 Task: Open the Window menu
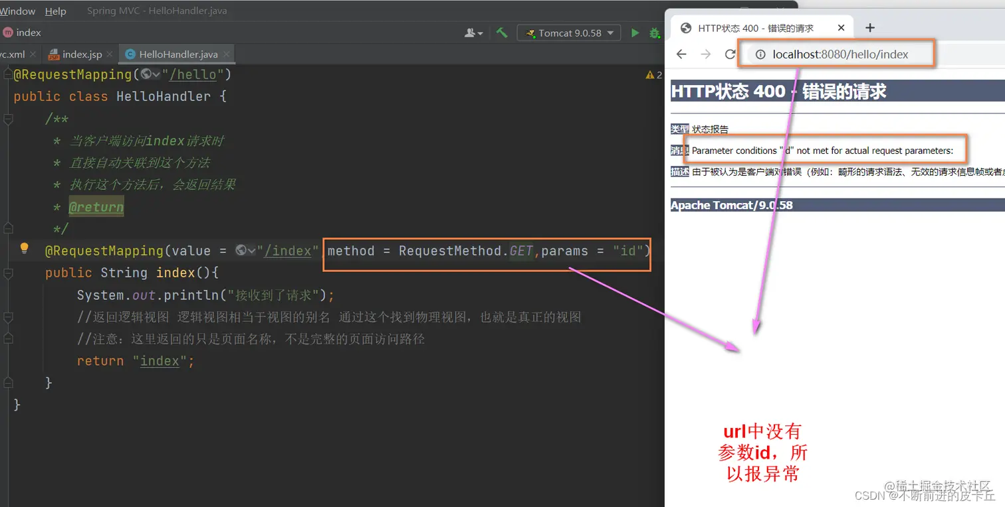tap(17, 11)
